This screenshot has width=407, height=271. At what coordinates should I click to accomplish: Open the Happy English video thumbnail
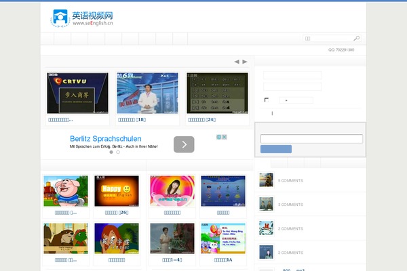click(x=117, y=191)
